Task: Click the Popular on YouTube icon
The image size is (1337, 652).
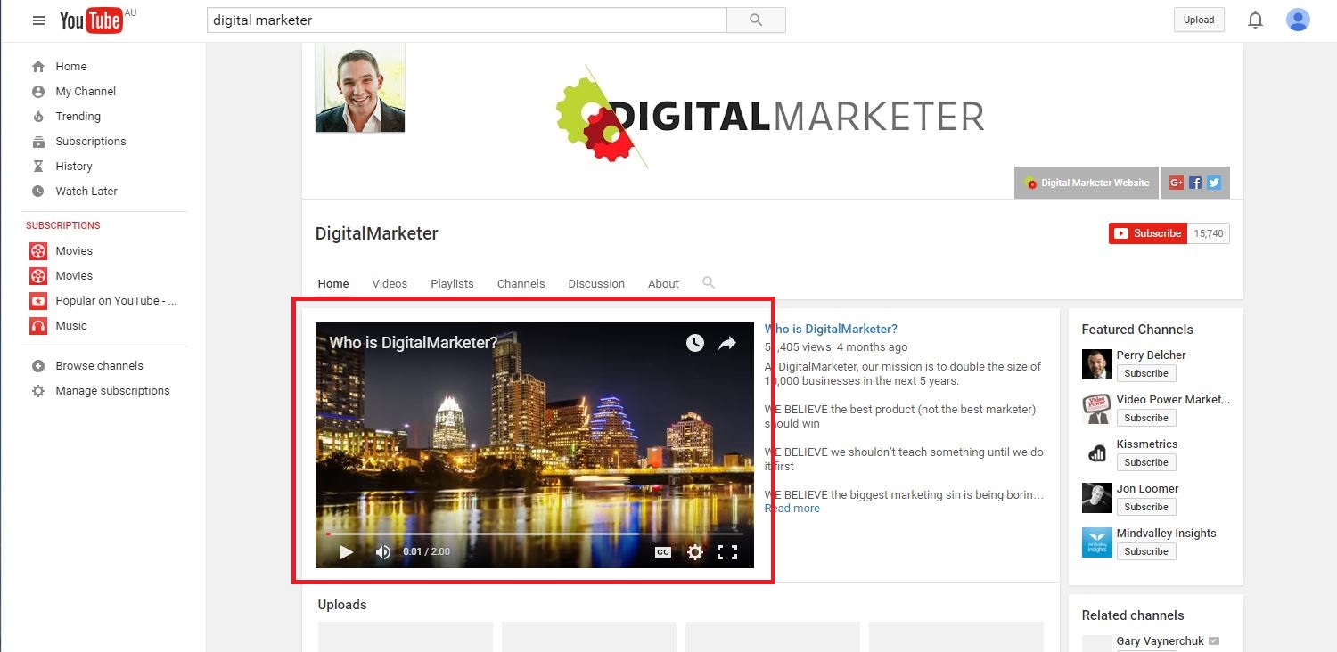Action: coord(38,301)
